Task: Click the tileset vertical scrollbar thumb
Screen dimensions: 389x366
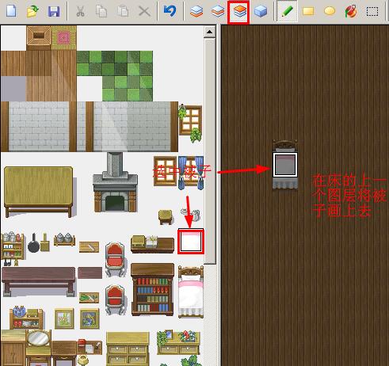Action: click(x=210, y=151)
